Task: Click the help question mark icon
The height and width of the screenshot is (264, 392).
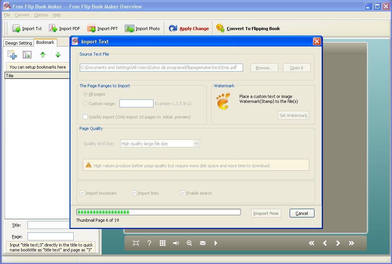Action: [149, 243]
